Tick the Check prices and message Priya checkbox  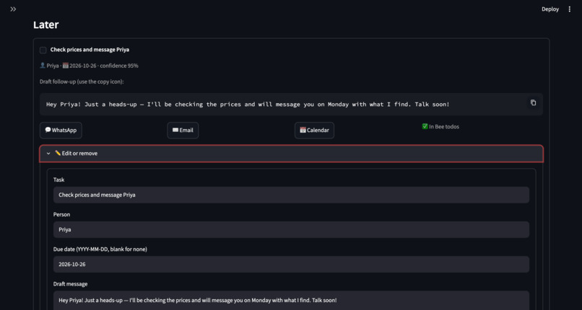[43, 50]
